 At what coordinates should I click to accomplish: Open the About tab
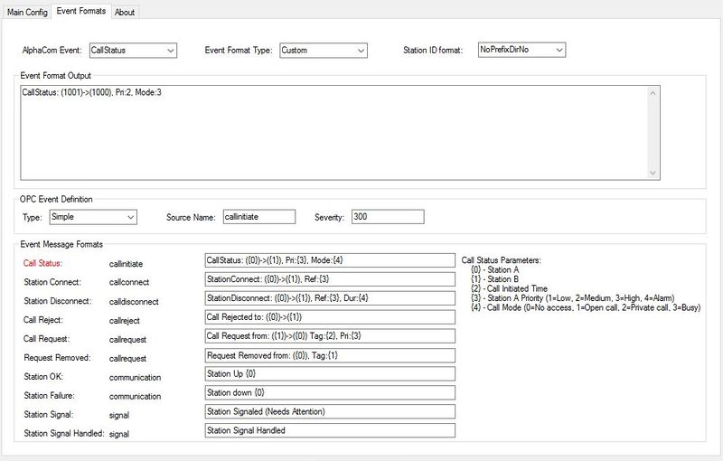coord(125,11)
